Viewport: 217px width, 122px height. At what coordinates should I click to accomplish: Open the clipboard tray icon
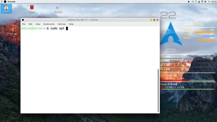(202, 2)
